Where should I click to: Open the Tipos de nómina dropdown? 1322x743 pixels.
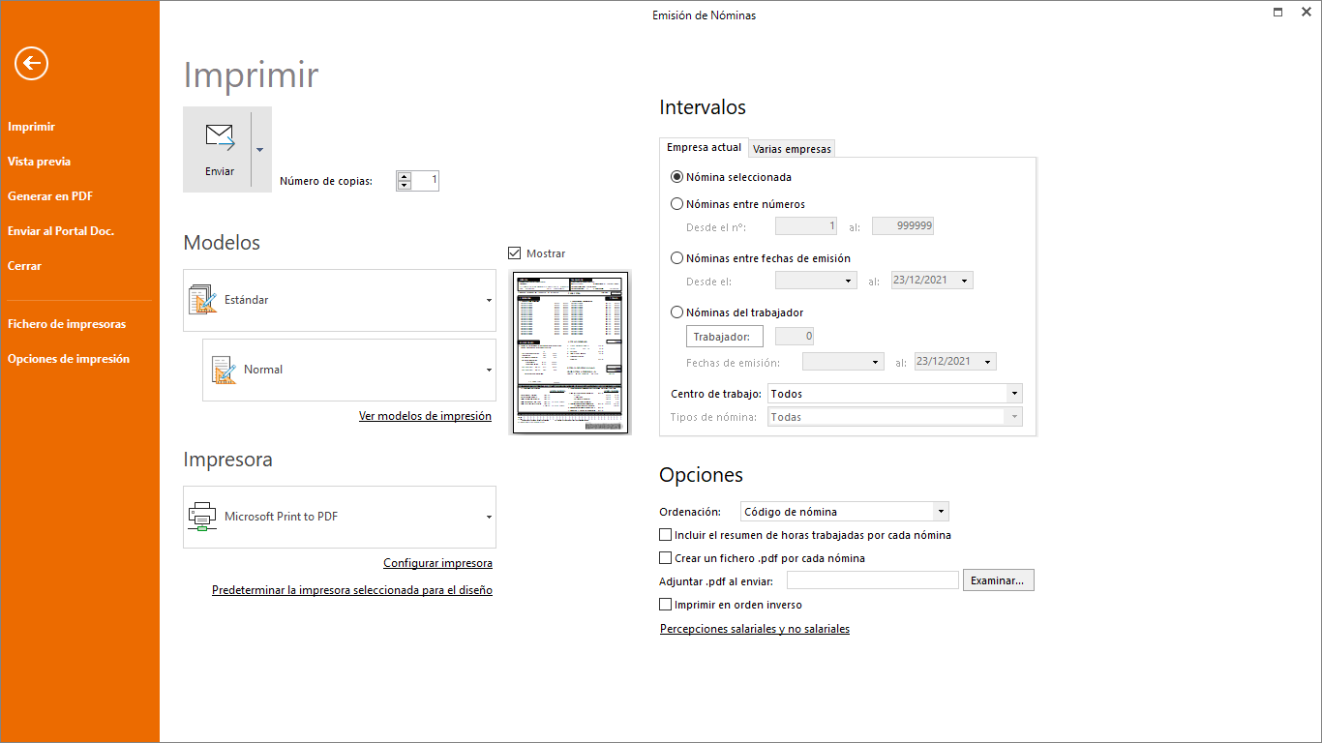(x=1014, y=417)
